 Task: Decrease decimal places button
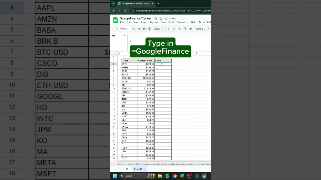coord(179,29)
